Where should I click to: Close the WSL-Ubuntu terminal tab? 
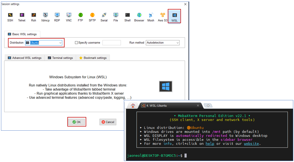[x=198, y=106]
